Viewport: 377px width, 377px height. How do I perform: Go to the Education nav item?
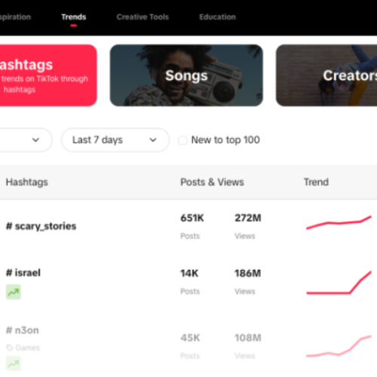coord(217,17)
